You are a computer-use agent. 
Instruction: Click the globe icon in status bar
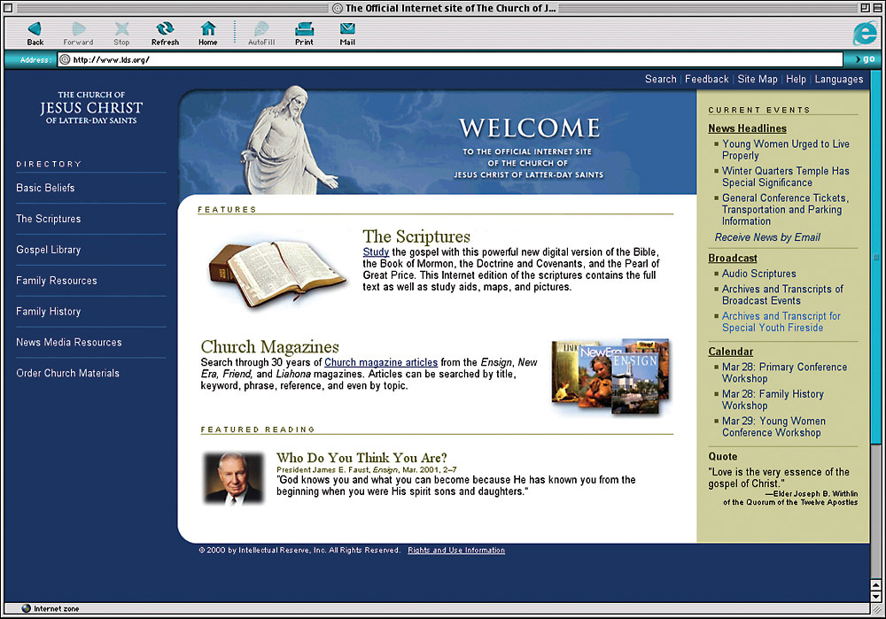(26, 608)
